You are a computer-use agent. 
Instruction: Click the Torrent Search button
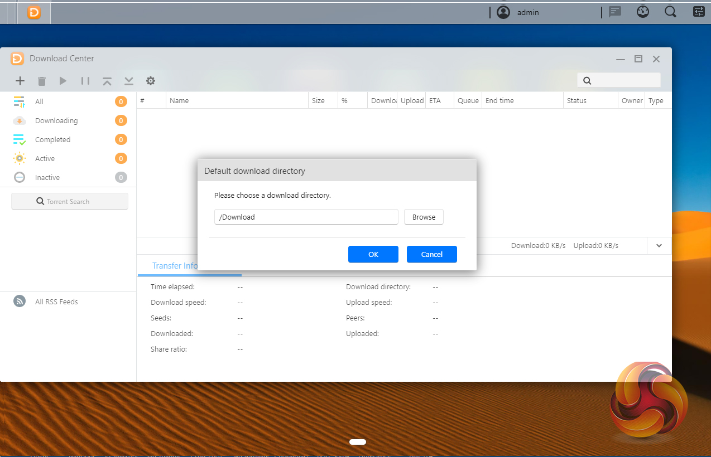(x=70, y=202)
